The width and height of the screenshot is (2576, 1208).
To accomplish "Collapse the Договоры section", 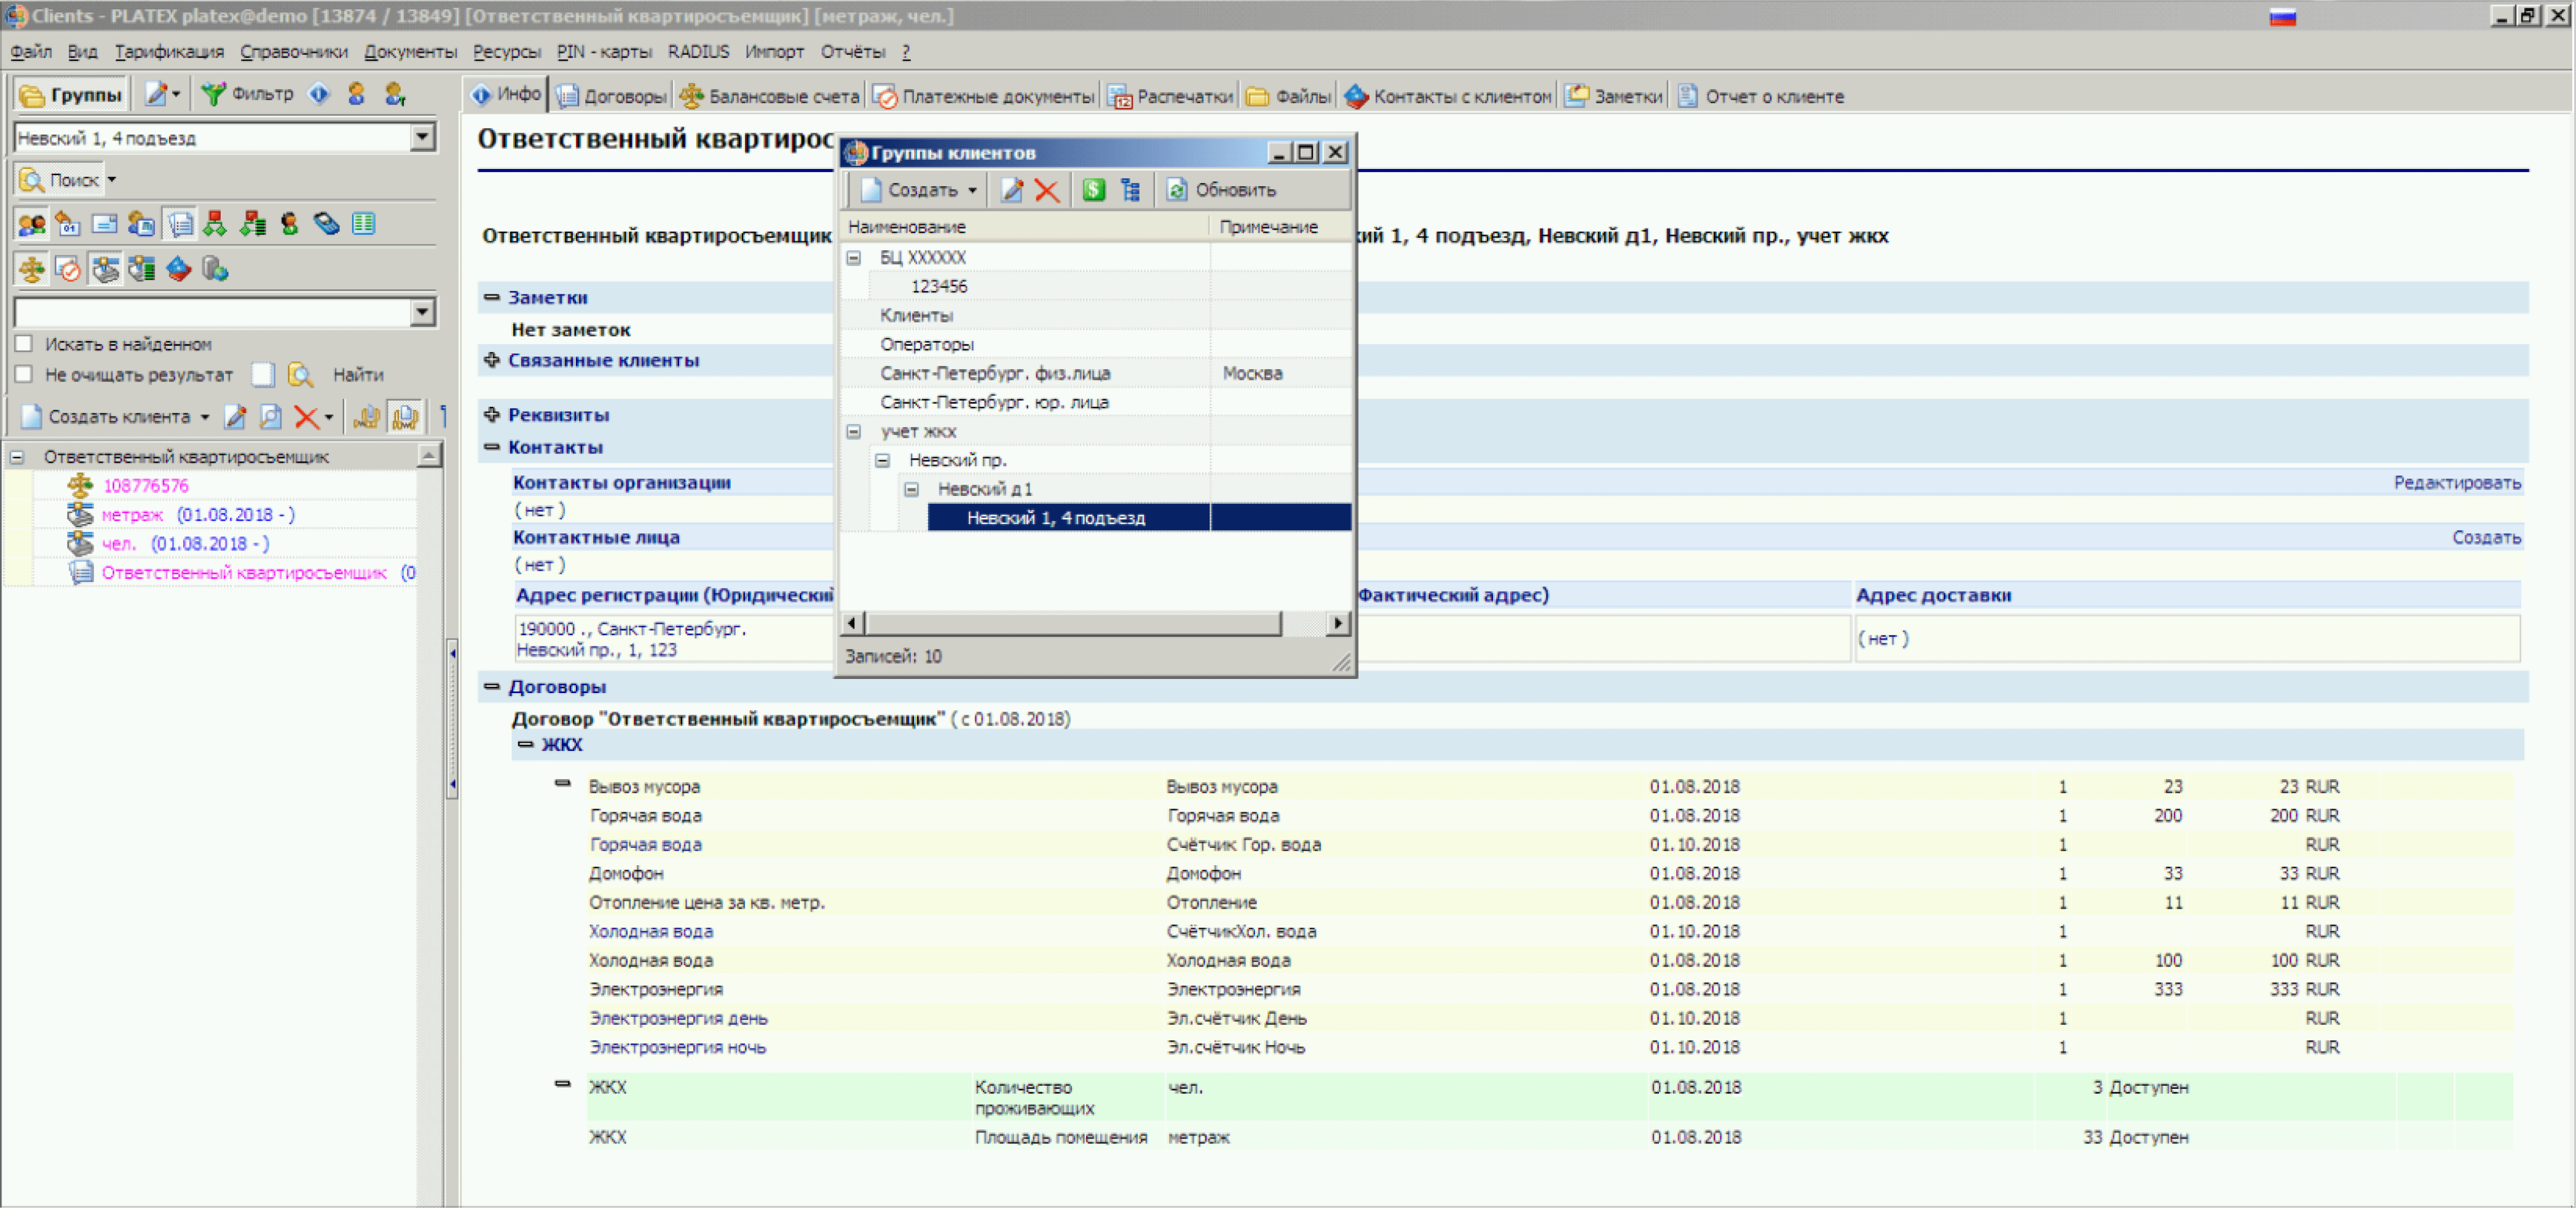I will pos(492,686).
